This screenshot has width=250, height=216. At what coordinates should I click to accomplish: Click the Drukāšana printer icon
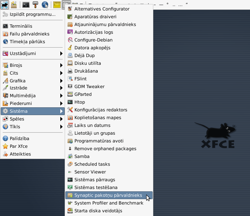70,71
